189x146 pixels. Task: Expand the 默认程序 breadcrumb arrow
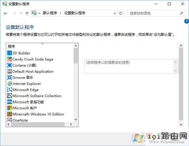(61, 13)
